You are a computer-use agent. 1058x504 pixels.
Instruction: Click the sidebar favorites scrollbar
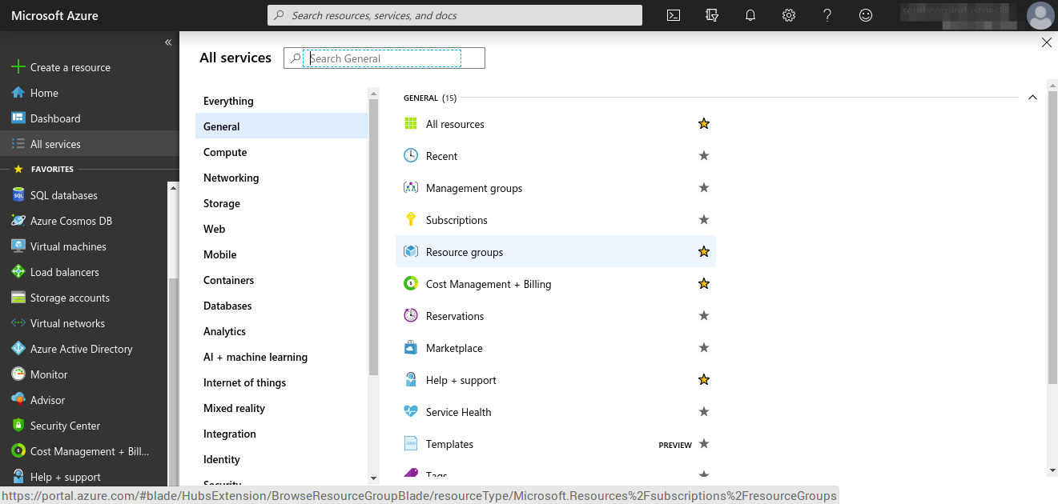click(x=172, y=382)
